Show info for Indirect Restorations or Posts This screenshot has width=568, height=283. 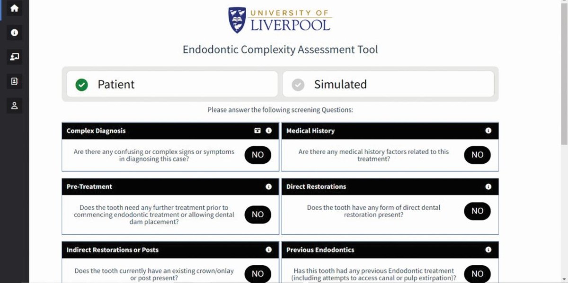[x=269, y=250]
